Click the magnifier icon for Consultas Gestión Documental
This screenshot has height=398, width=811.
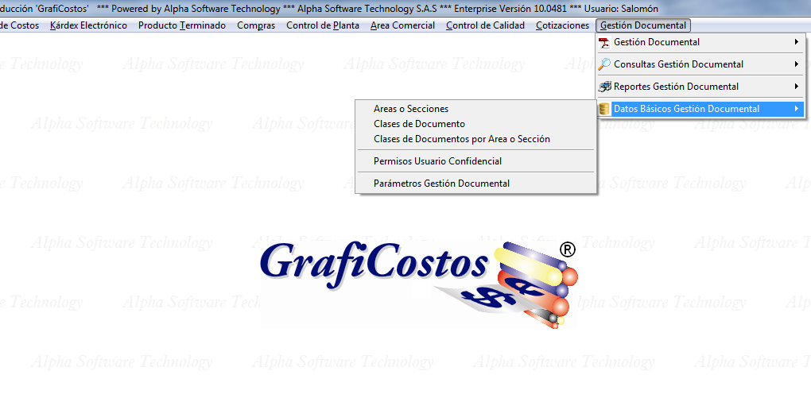point(605,64)
